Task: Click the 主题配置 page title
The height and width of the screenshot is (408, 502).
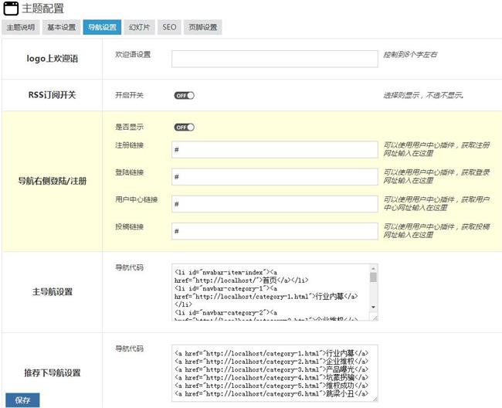Action: [x=43, y=8]
